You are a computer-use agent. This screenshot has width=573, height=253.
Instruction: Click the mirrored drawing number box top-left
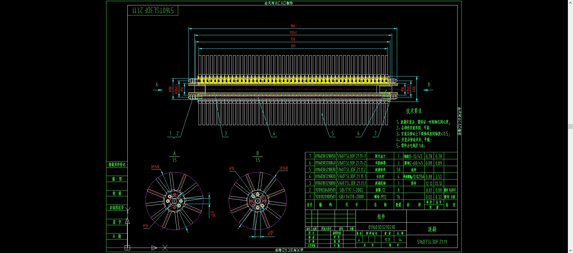153,10
